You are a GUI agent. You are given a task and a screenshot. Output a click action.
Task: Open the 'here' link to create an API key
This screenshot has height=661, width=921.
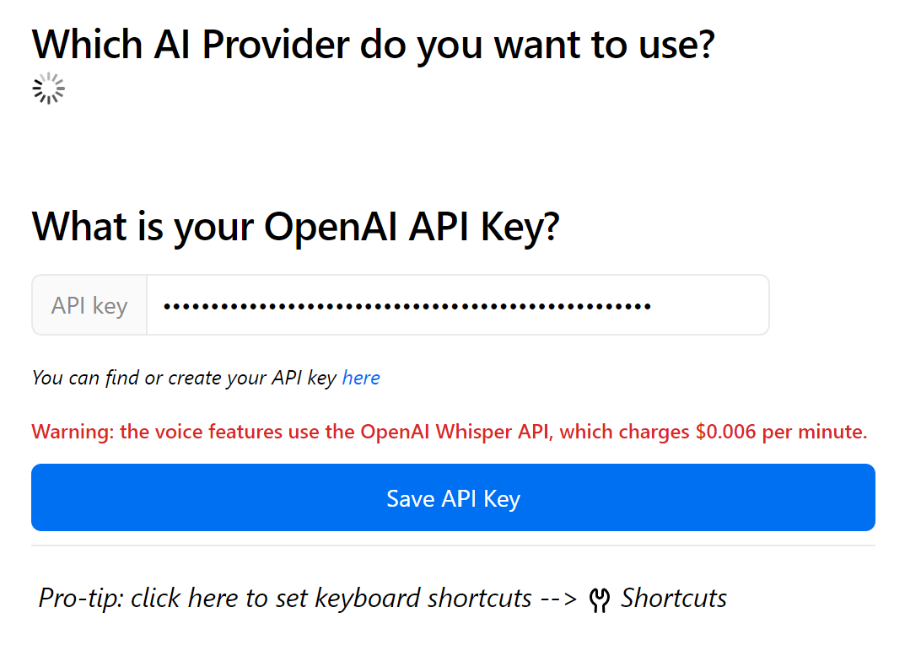(361, 377)
